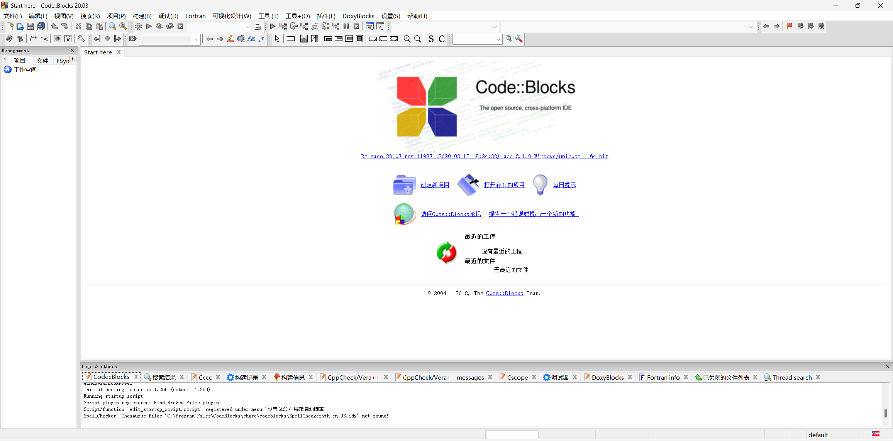Click the Build and run icon

pyautogui.click(x=159, y=26)
